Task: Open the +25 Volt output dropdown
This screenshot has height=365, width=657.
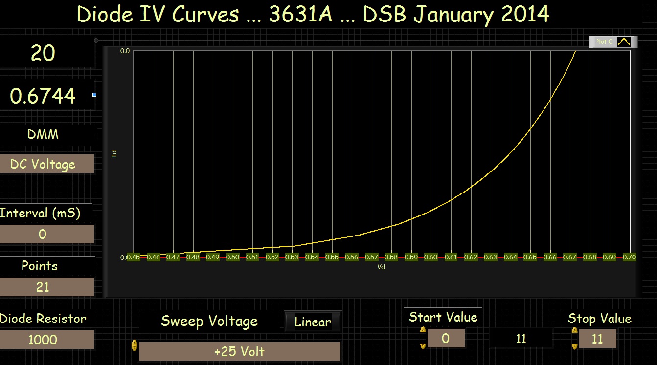Action: 239,351
